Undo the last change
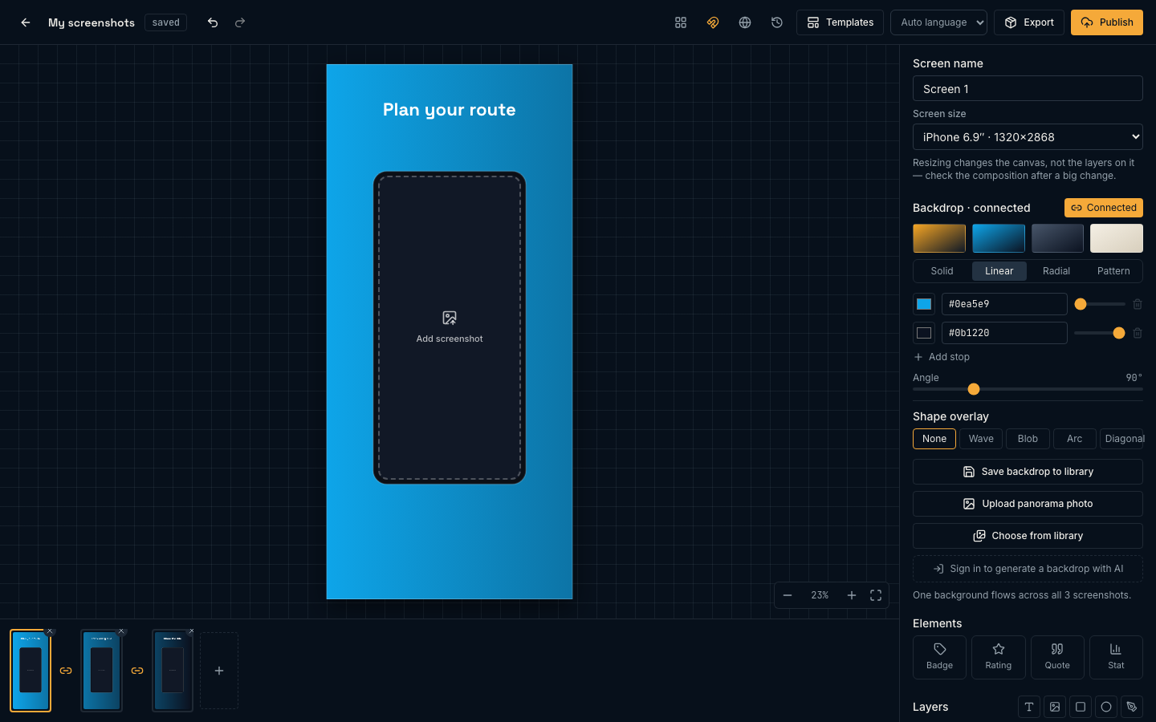 [x=213, y=22]
